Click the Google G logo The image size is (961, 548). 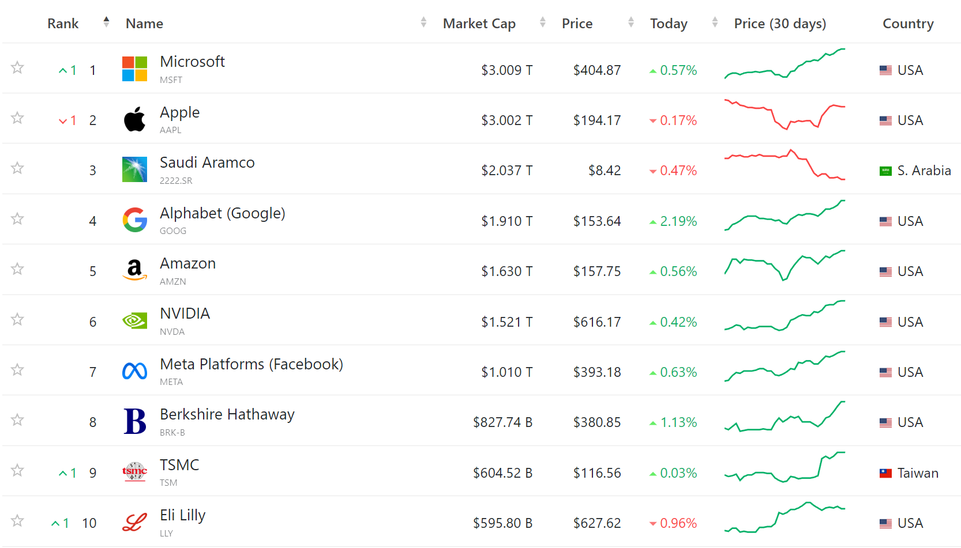tap(134, 220)
